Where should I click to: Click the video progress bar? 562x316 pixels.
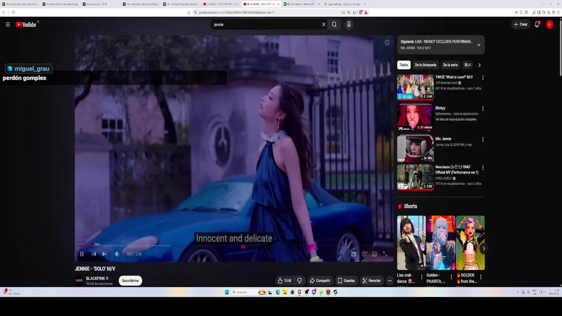point(234,246)
